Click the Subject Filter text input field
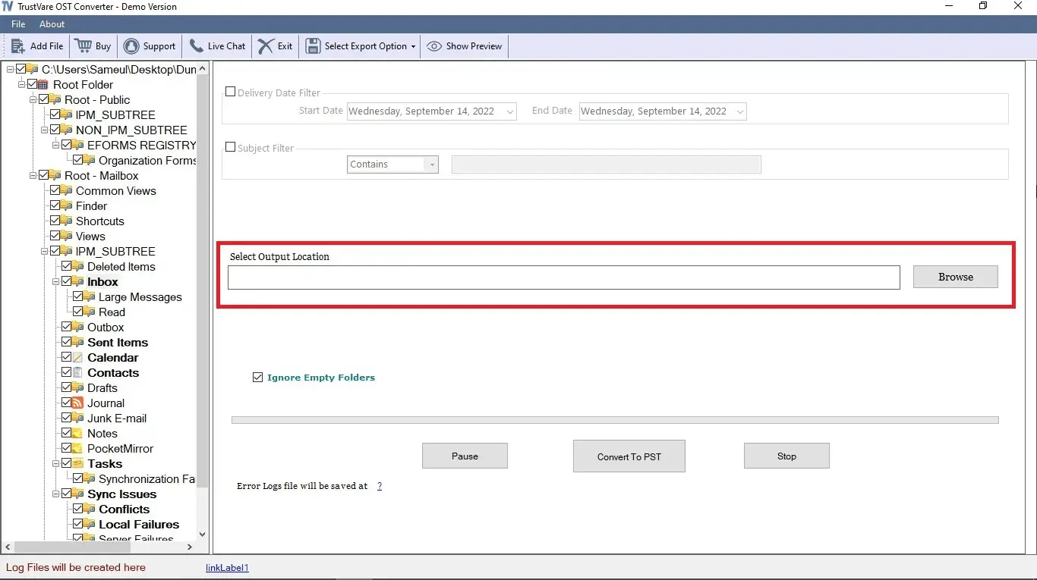1037x580 pixels. (606, 165)
